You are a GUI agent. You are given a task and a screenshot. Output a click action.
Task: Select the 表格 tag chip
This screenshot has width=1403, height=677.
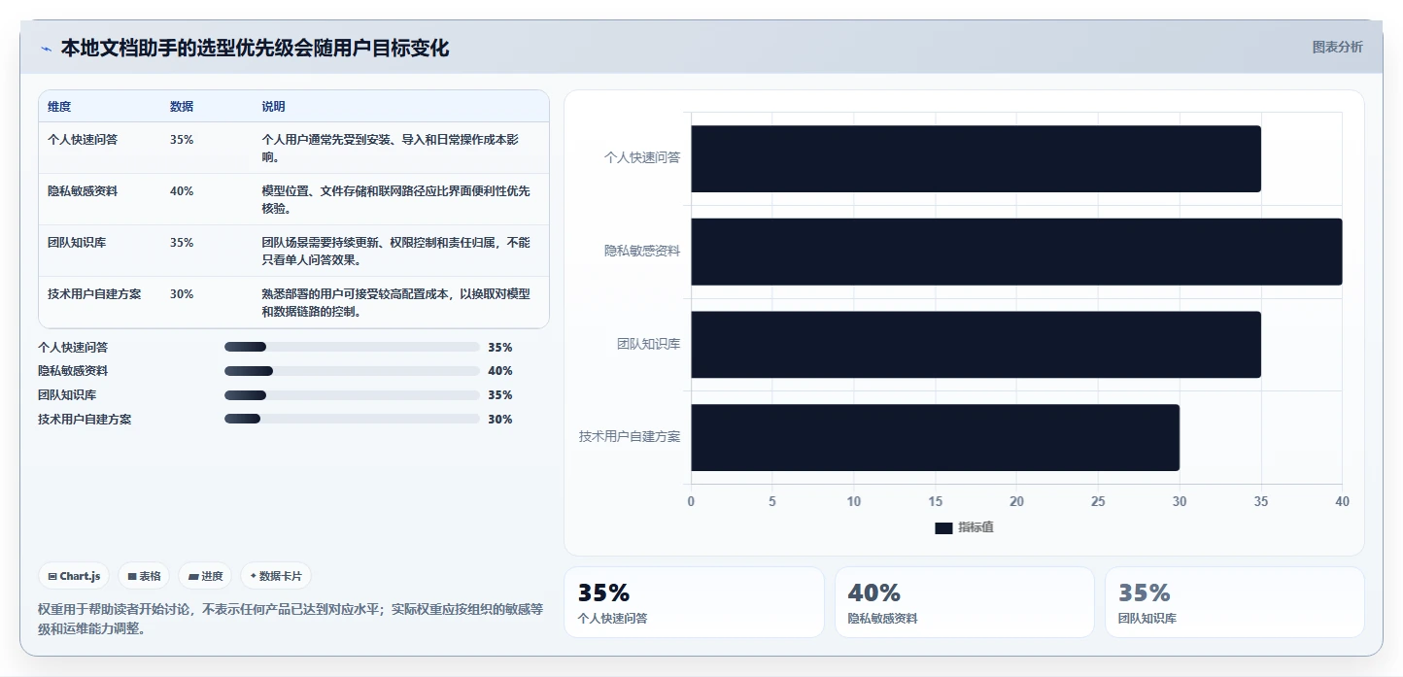tap(144, 576)
